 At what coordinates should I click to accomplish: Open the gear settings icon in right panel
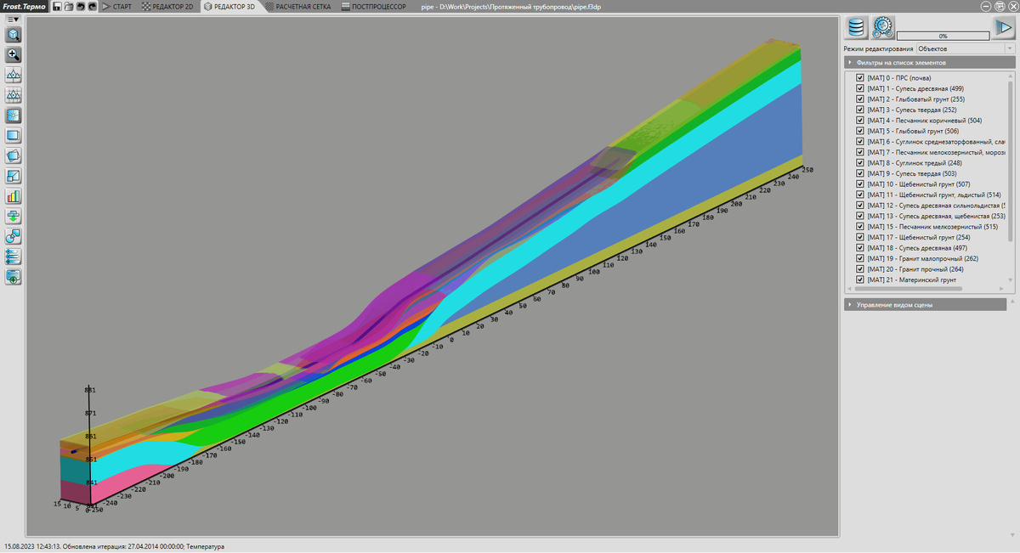pyautogui.click(x=882, y=28)
